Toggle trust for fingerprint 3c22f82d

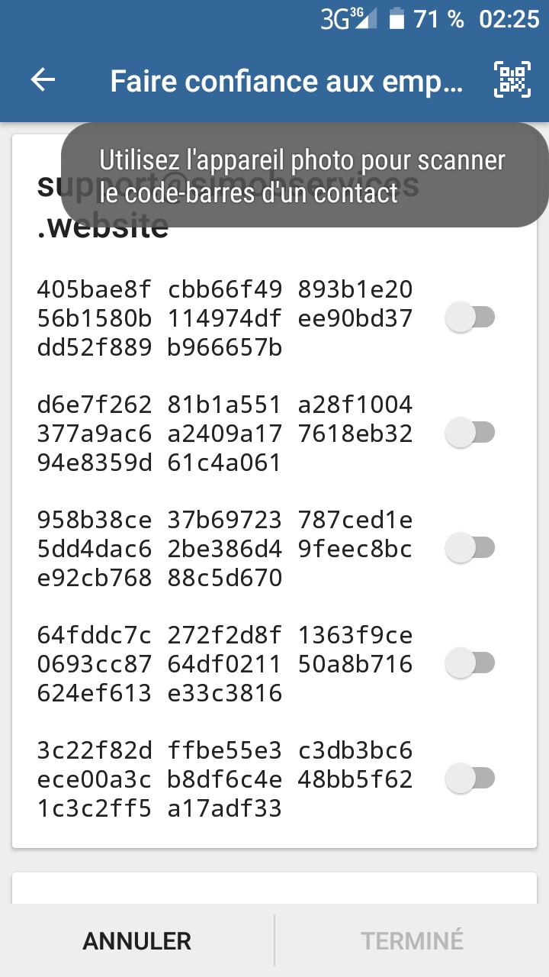tap(470, 779)
